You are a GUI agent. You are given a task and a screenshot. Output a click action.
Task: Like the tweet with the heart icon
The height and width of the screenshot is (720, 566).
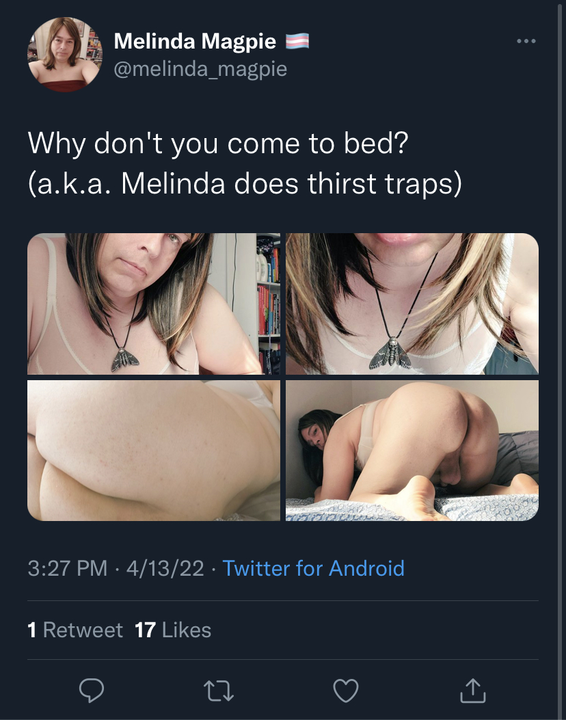point(346,691)
